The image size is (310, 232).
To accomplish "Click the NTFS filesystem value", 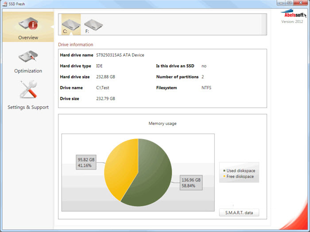I will (206, 88).
